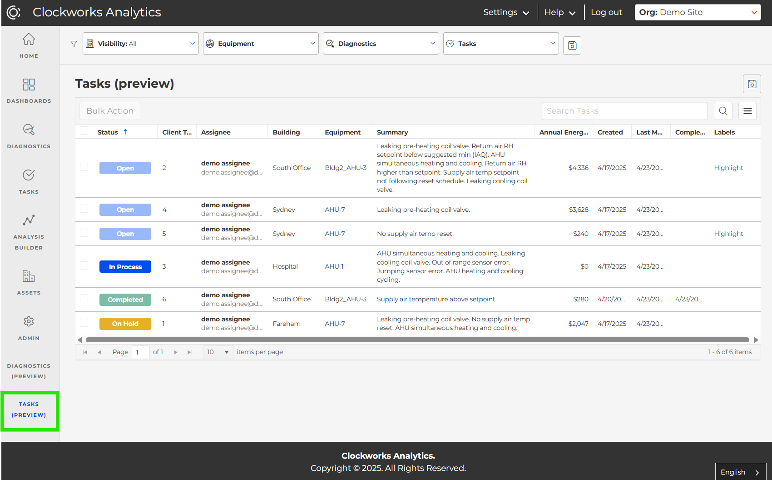
Task: Click the horizontal scrollbar right arrow
Action: (x=756, y=340)
